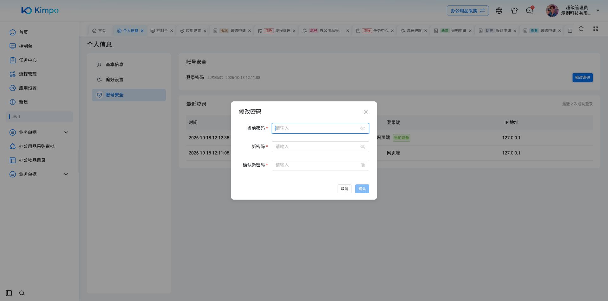Select the 偏好设置 section

pyautogui.click(x=129, y=80)
